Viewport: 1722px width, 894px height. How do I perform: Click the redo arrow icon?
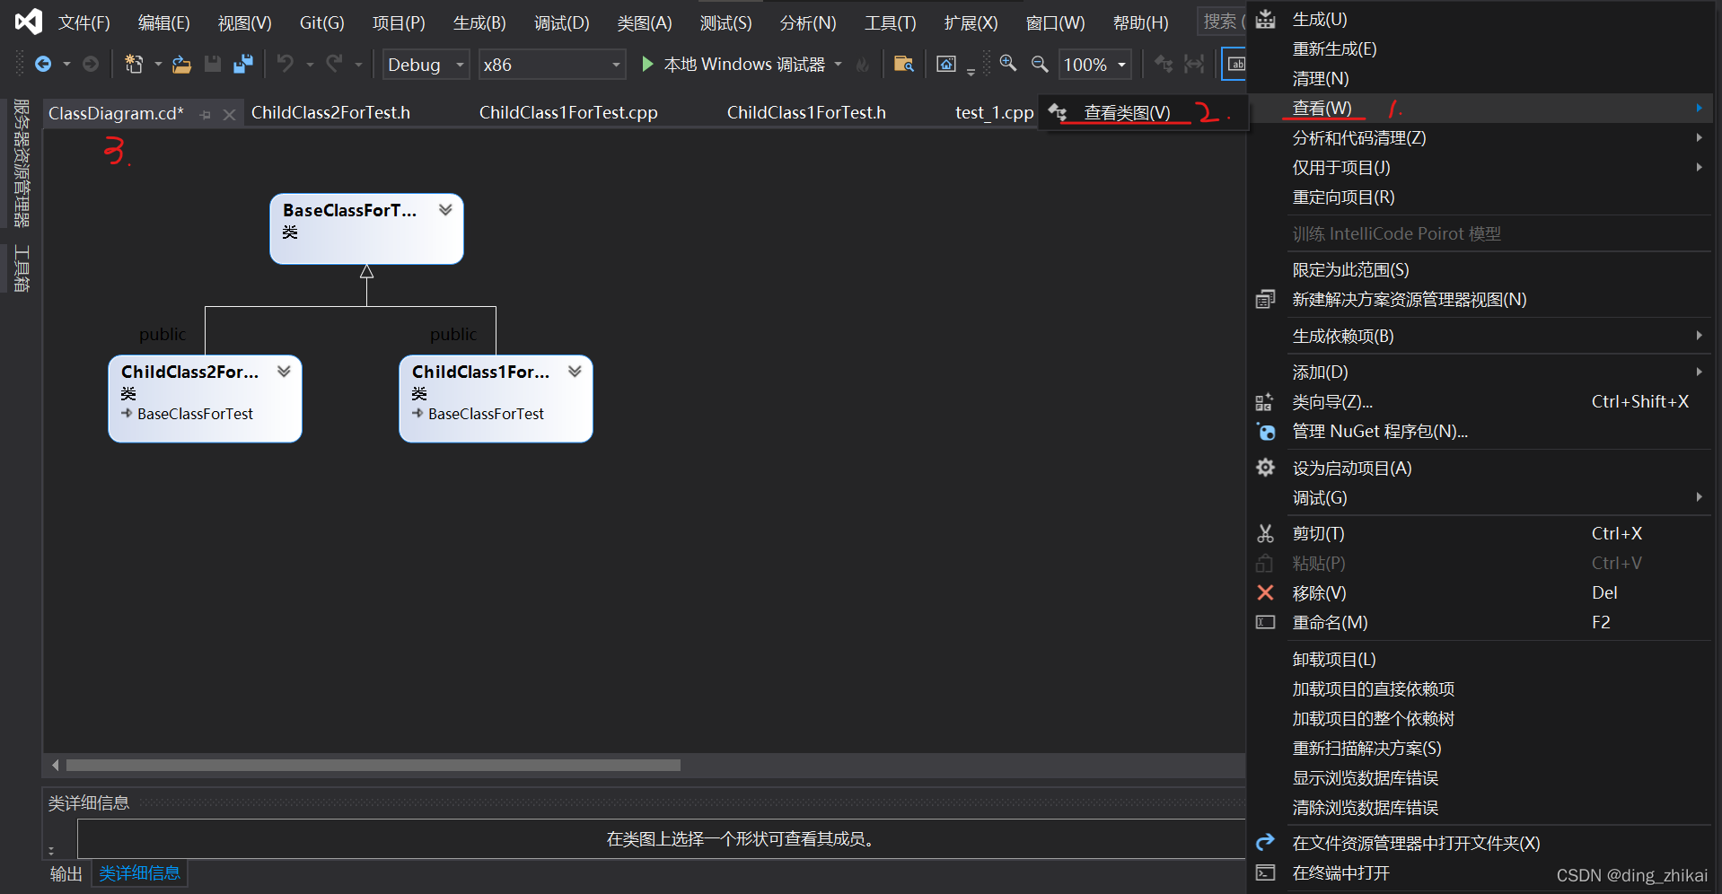[x=334, y=63]
